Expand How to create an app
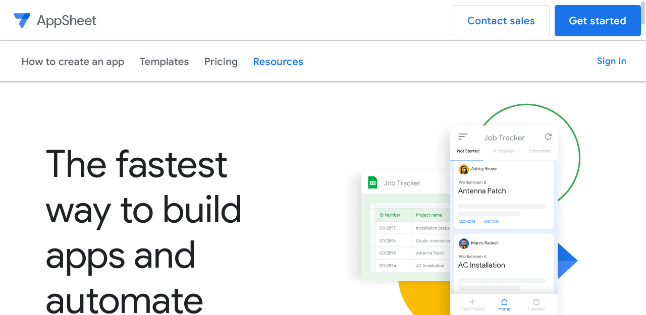646x315 pixels. coord(73,61)
